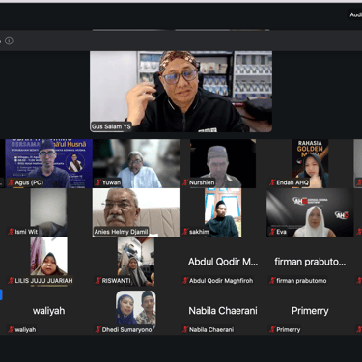This screenshot has height=362, width=362.
Task: Click 'Primerry' small name label
Action: [289, 330]
